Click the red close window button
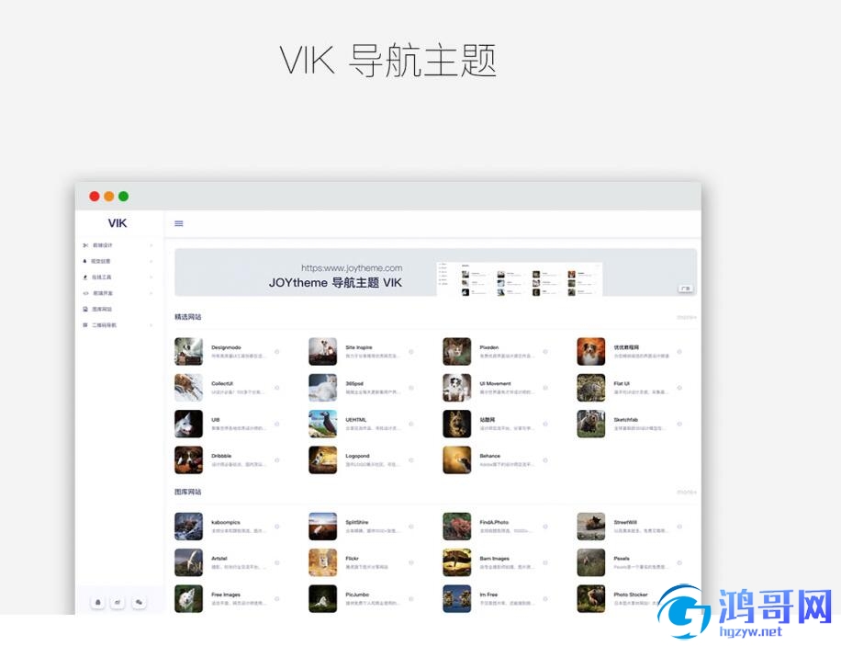This screenshot has width=841, height=646. 95,197
